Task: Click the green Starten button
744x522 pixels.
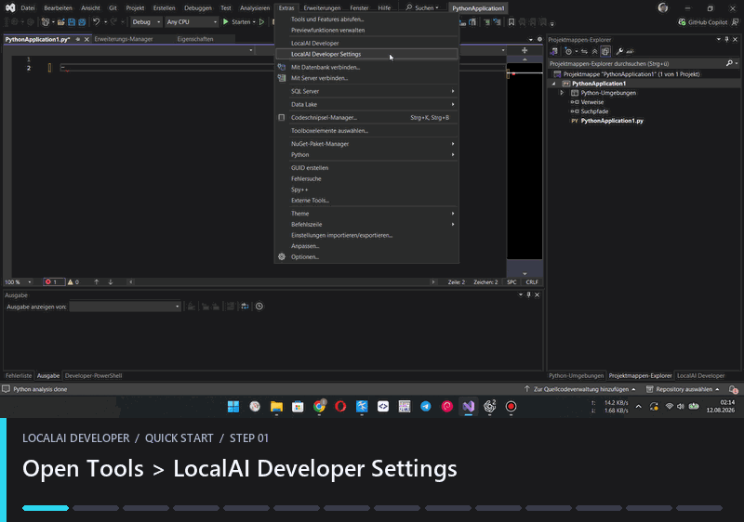Action: (237, 21)
